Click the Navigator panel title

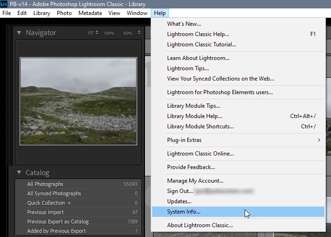tap(41, 33)
